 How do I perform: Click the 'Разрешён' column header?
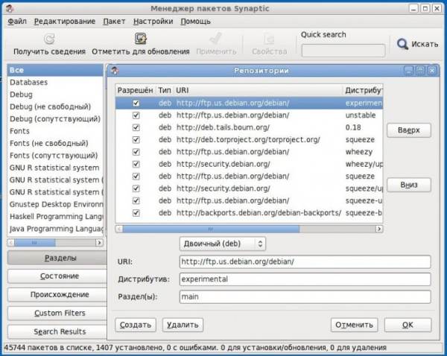[135, 90]
